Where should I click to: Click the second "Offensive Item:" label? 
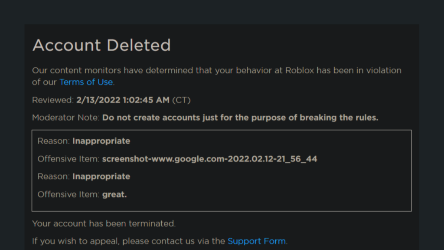(69, 194)
